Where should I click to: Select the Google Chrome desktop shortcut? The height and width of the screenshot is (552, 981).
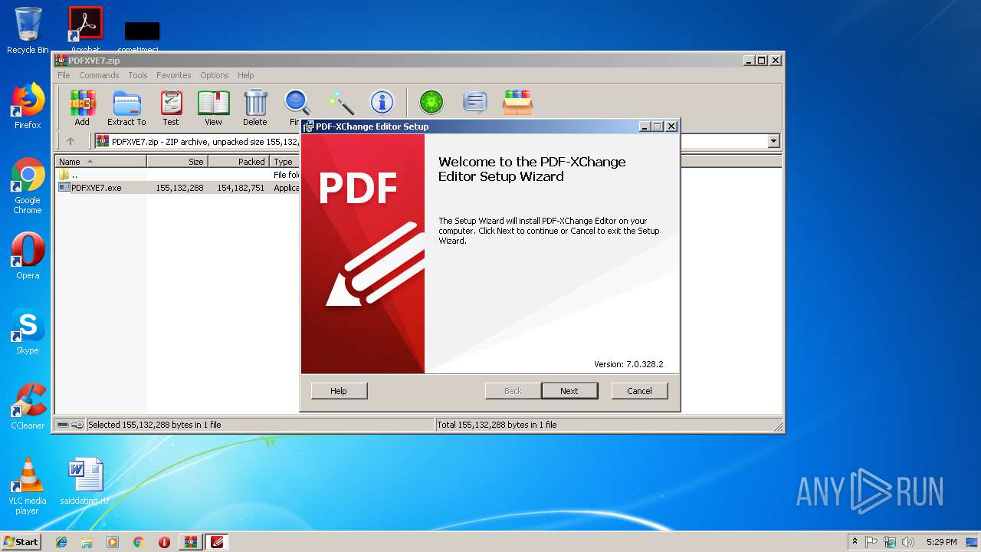[28, 186]
